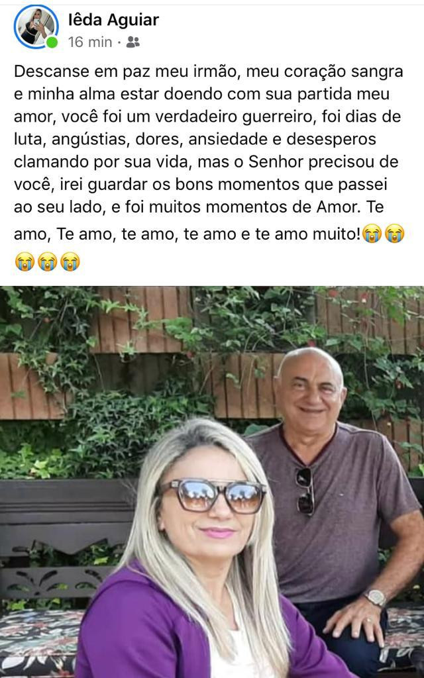The width and height of the screenshot is (424, 678).
Task: Click the first crying emoji after 'muito!'
Action: (x=372, y=234)
